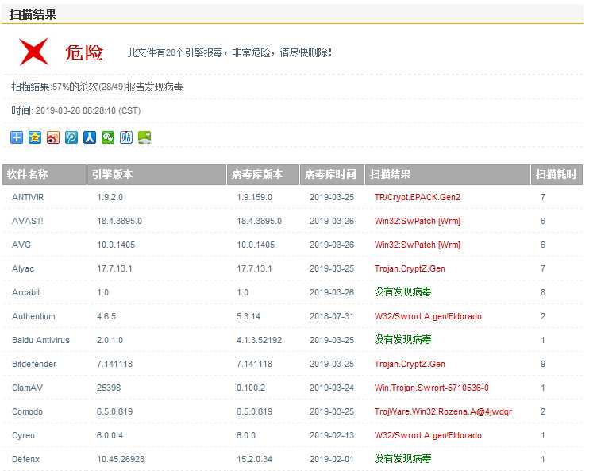Click the red X danger icon

pyautogui.click(x=34, y=52)
